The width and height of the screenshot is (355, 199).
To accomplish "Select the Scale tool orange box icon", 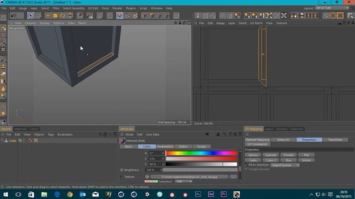I will (55, 15).
